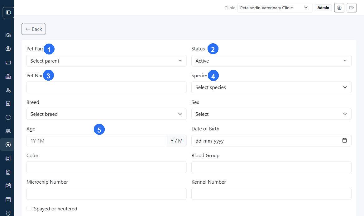The width and height of the screenshot is (364, 216).
Task: Open the dashboard speedometer icon
Action: [8, 35]
